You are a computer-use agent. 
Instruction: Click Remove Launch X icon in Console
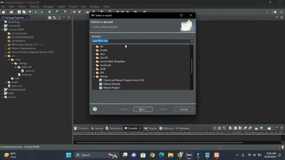[220, 128]
